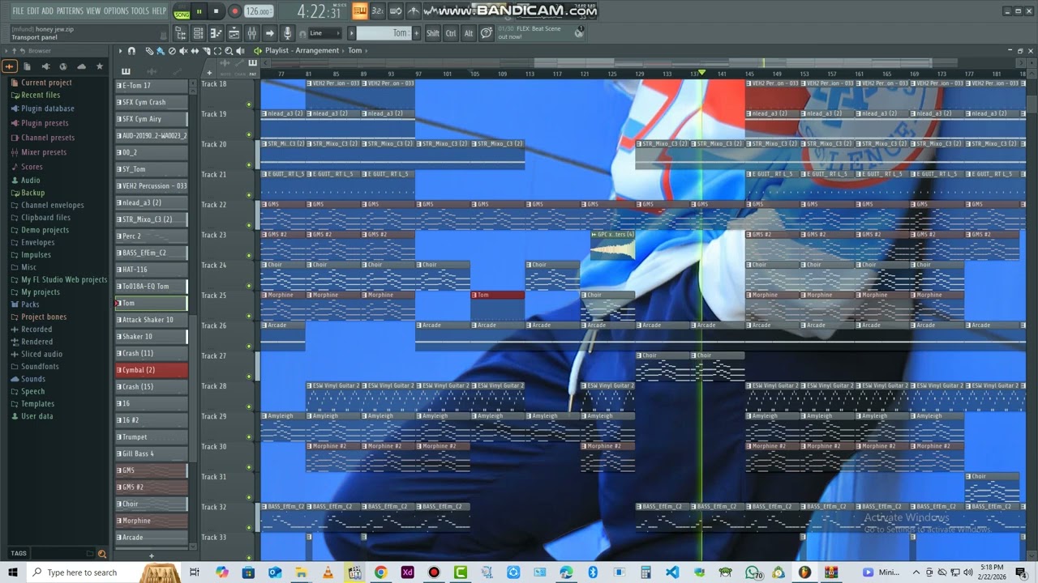1038x583 pixels.
Task: Click the red record button
Action: (x=234, y=11)
